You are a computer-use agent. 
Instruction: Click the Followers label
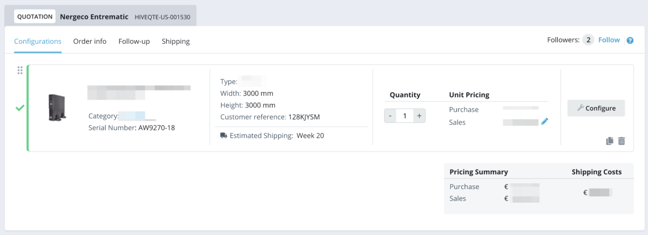563,40
